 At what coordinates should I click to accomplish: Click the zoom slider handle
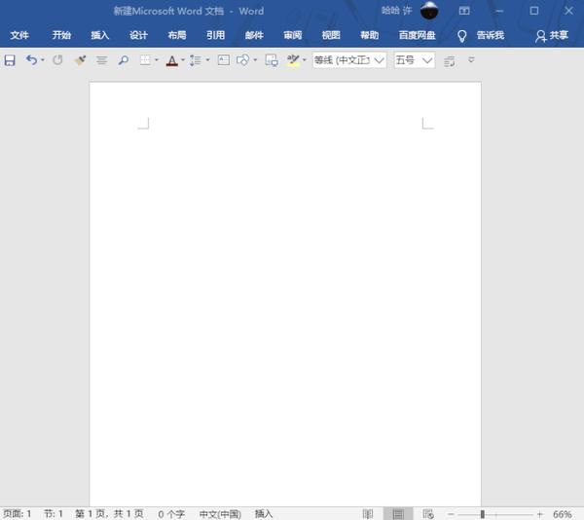tap(483, 514)
